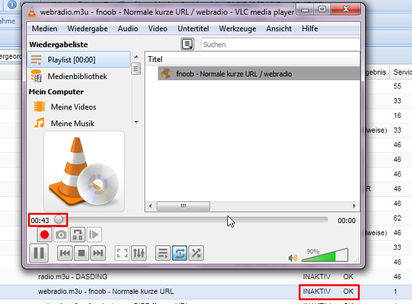412x304 pixels.
Task: Click OK result in webradio.m3u row
Action: pyautogui.click(x=348, y=291)
